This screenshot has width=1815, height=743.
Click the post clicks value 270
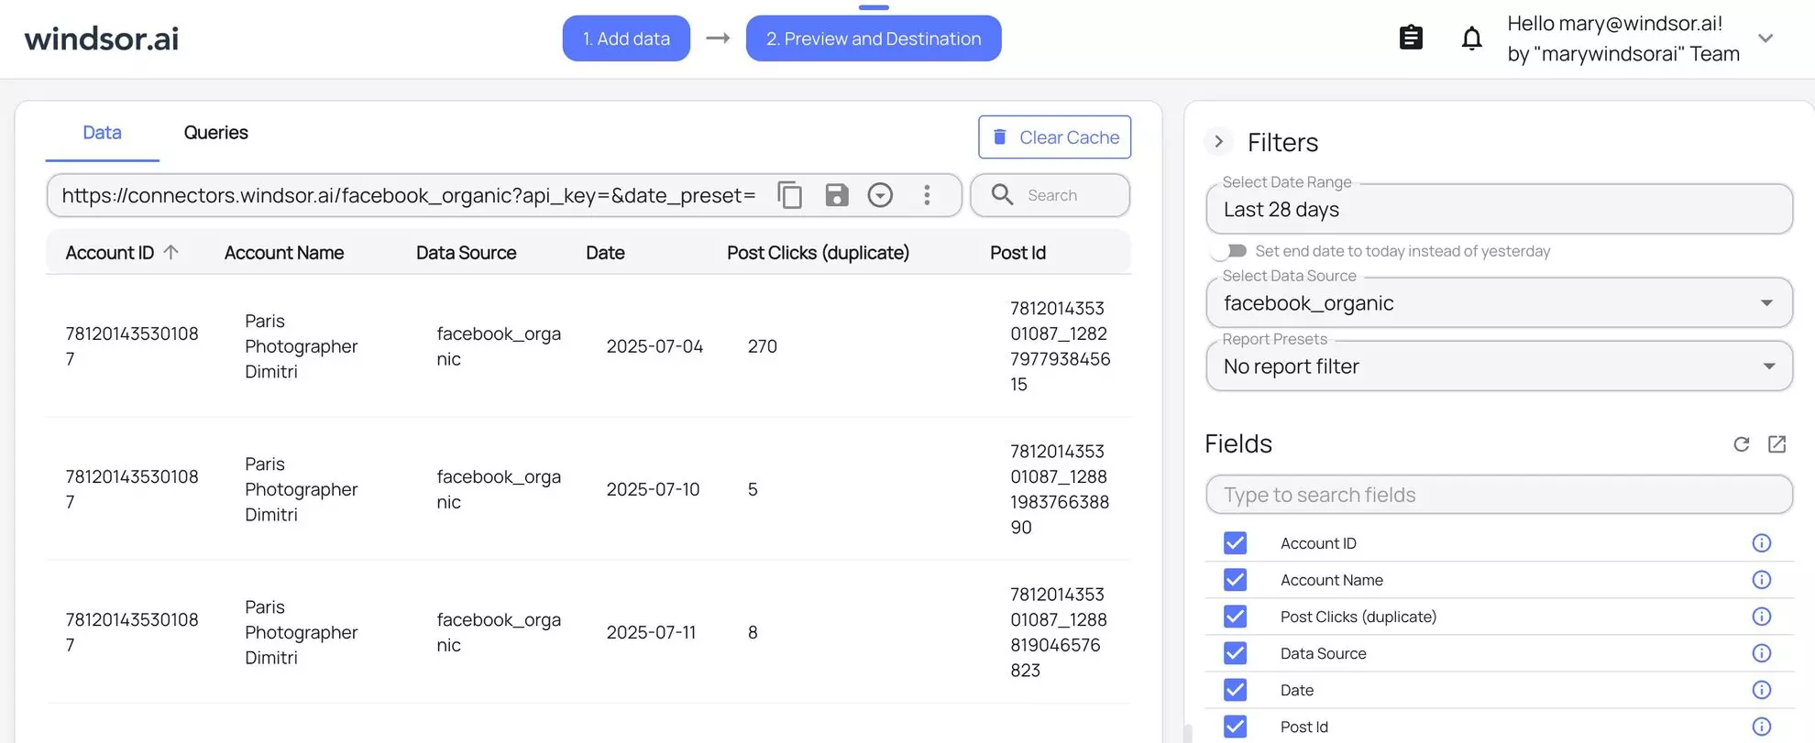pos(762,346)
